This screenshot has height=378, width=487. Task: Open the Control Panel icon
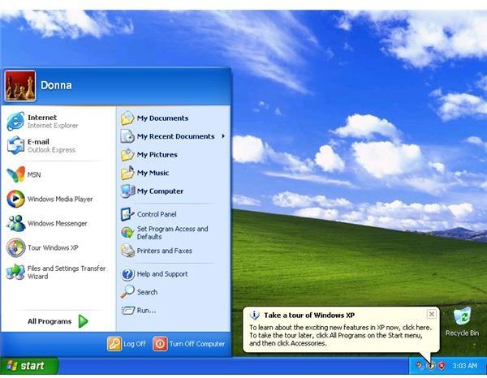(127, 214)
